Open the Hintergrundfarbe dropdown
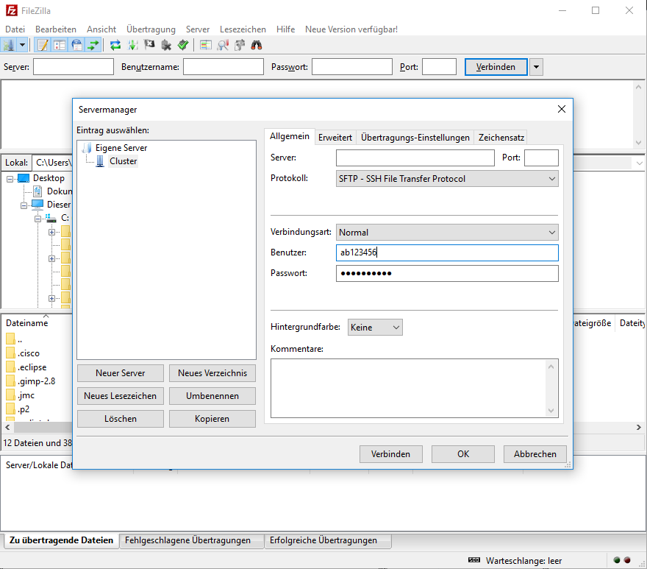Image resolution: width=647 pixels, height=569 pixels. 375,327
